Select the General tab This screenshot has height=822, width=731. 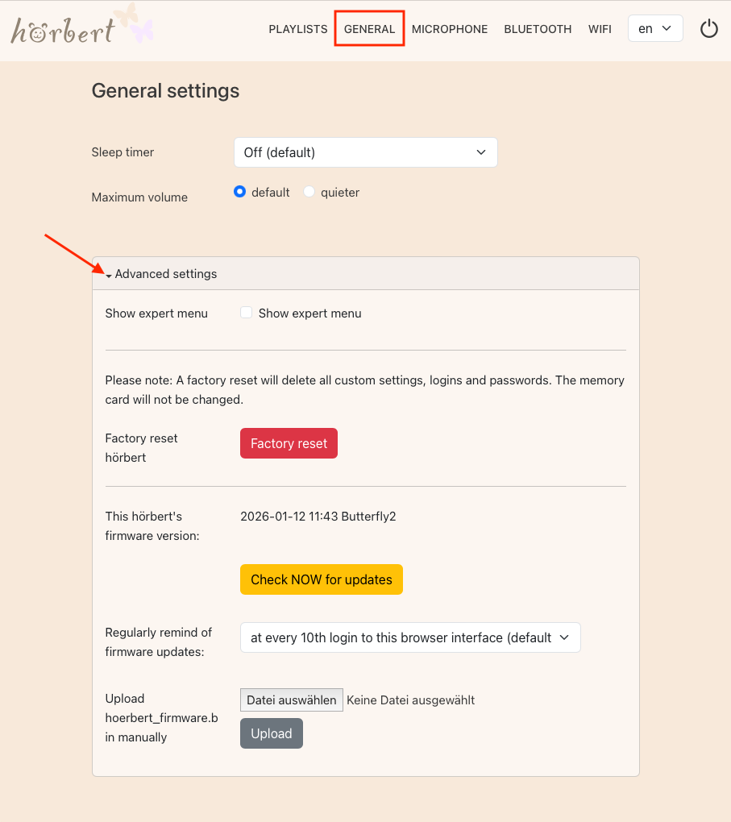point(369,29)
